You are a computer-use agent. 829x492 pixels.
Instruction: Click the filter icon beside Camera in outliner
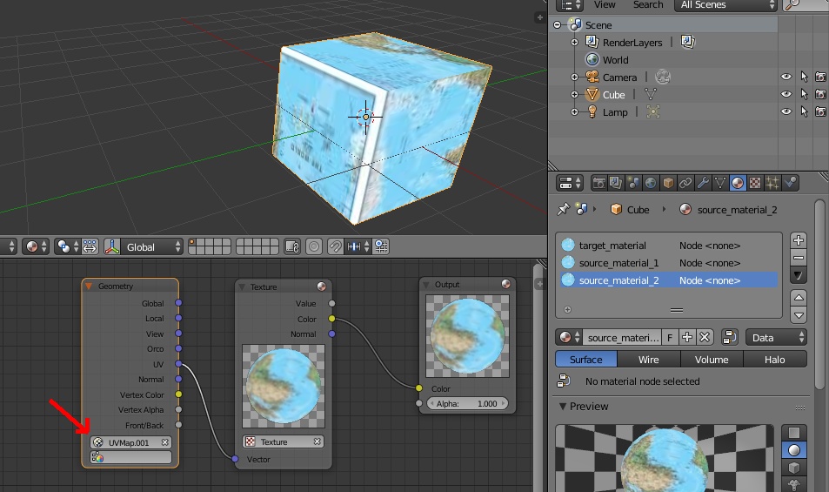point(663,78)
